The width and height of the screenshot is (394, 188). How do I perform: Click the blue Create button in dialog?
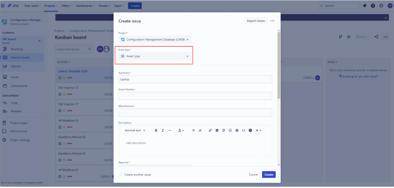[269, 175]
